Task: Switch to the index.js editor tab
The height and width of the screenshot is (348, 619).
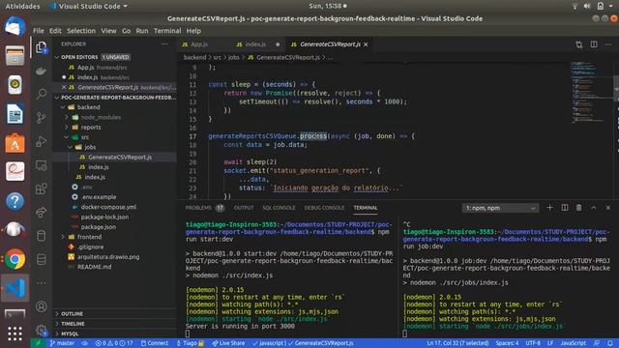Action: pyautogui.click(x=255, y=44)
